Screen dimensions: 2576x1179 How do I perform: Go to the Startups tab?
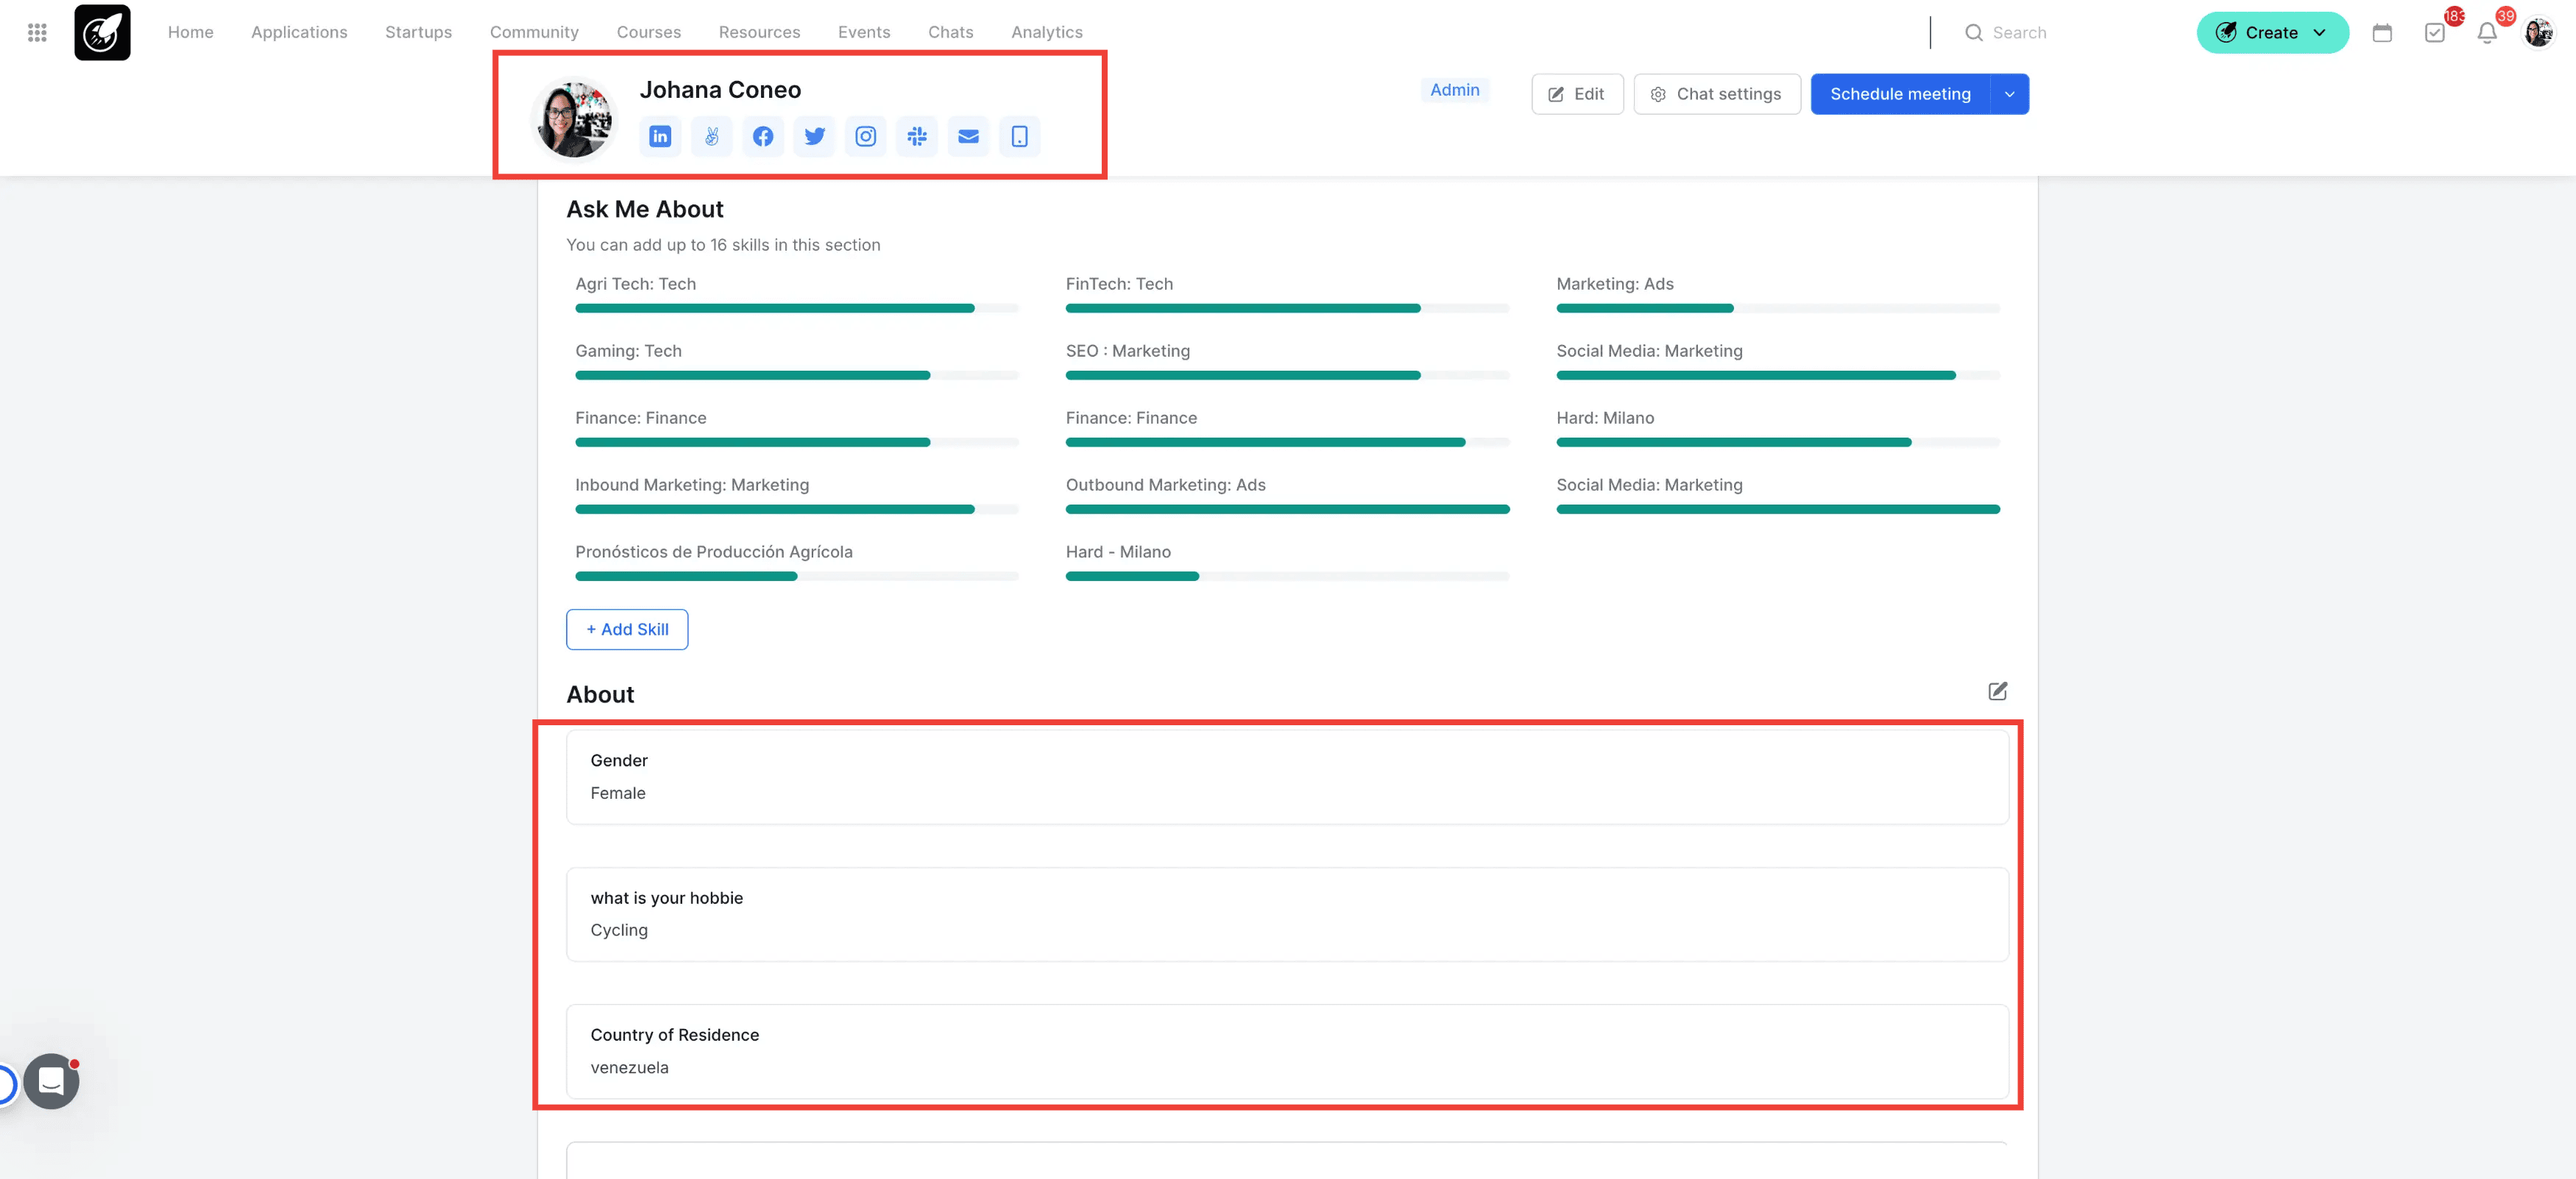click(418, 32)
